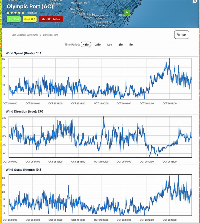Click the 25 axis label on Wind Speed chart
This screenshot has width=200, height=223.
(x=3, y=59)
